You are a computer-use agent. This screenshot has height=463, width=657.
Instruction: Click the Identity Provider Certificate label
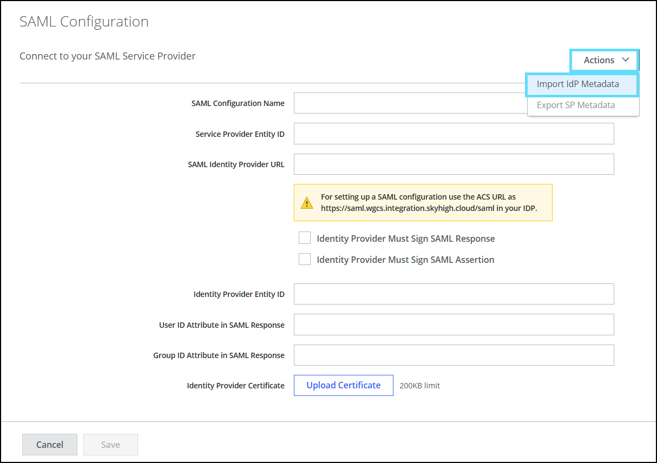[x=235, y=386]
